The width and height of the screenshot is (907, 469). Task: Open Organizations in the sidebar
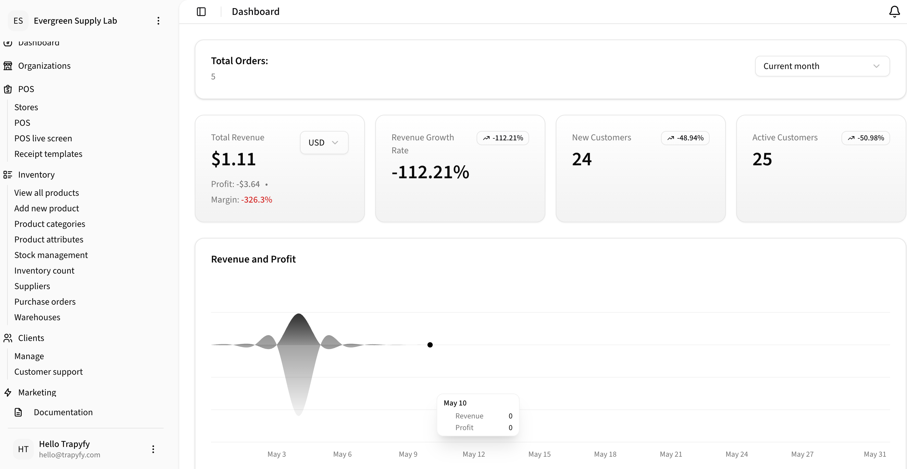click(44, 66)
